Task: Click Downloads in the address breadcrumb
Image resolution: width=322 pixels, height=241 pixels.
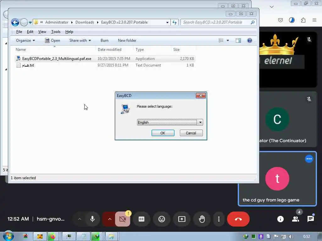Action: tap(85, 22)
